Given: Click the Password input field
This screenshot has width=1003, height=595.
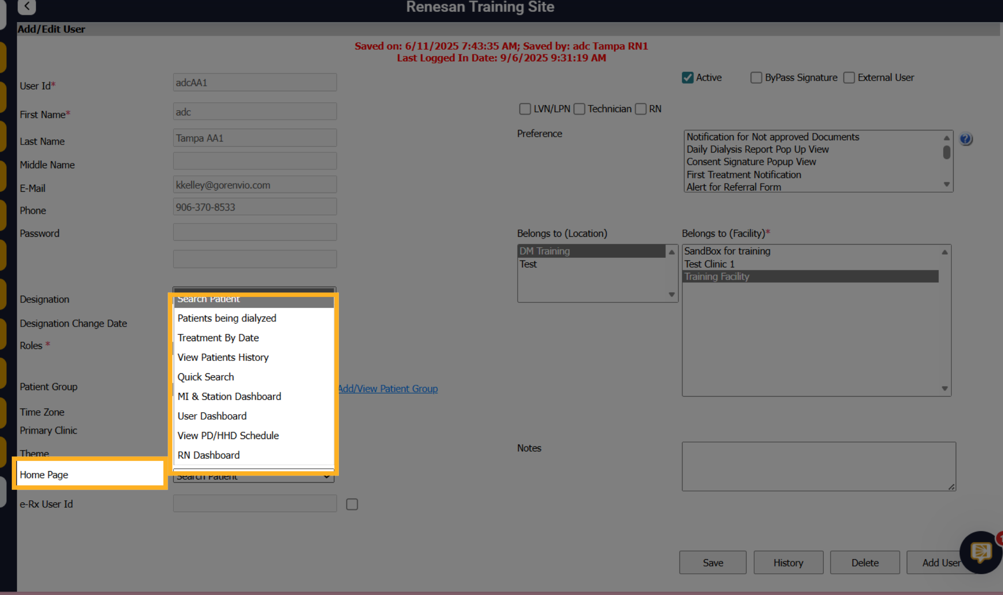Looking at the screenshot, I should click(x=255, y=232).
